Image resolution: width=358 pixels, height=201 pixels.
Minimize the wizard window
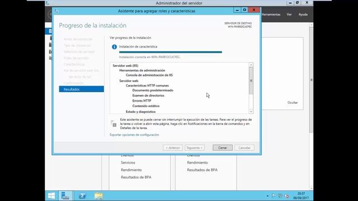click(x=237, y=10)
